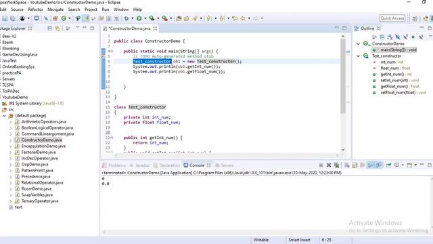The image size is (433, 244).
Task: Click the Pin Console icon
Action: 388,165
